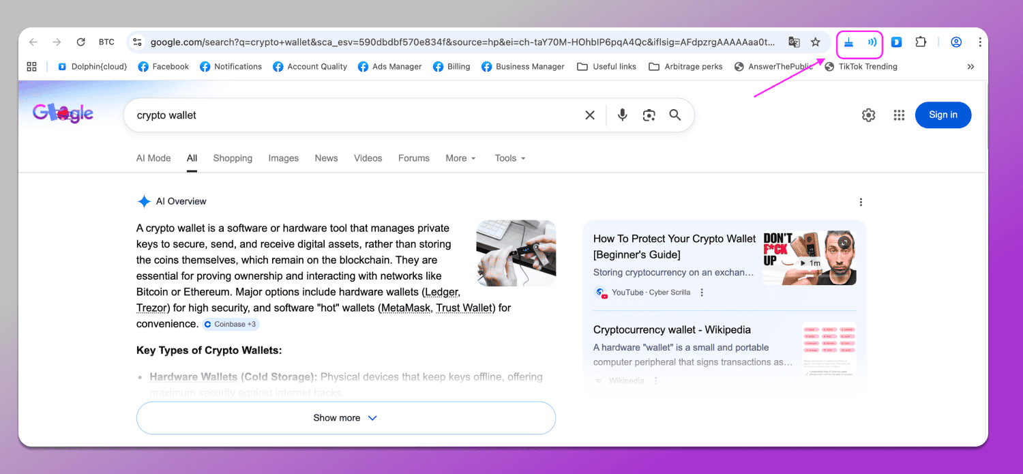Screen dimensions: 1023x474
Task: Switch to Forums results tab
Action: tap(414, 158)
